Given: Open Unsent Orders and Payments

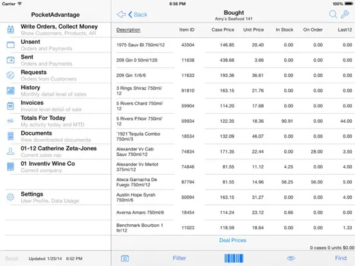Looking at the screenshot, I should click(x=55, y=45).
